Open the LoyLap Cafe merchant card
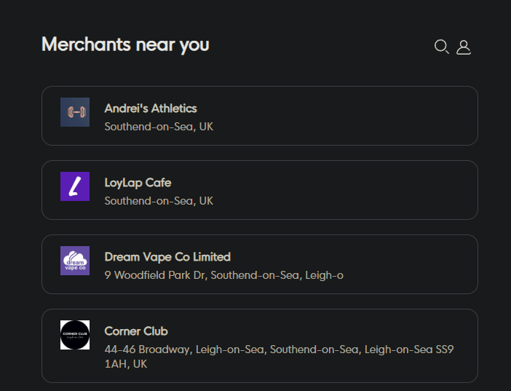The height and width of the screenshot is (391, 511). click(x=328, y=190)
